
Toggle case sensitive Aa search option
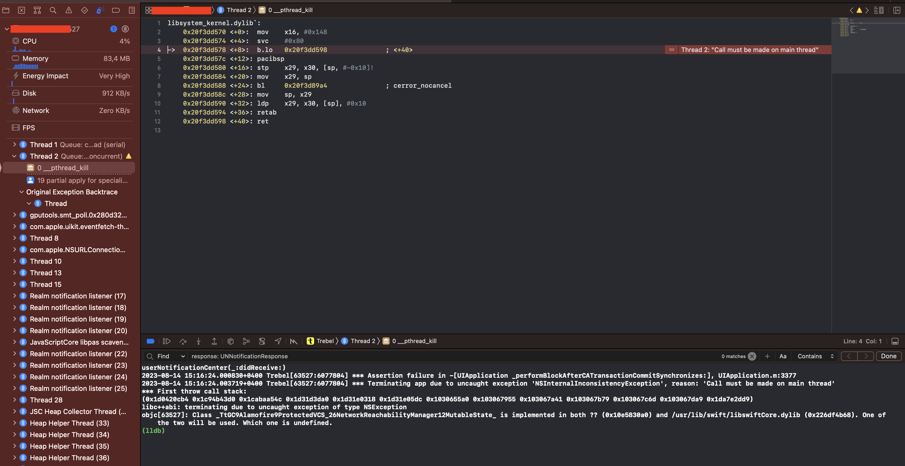pyautogui.click(x=783, y=356)
